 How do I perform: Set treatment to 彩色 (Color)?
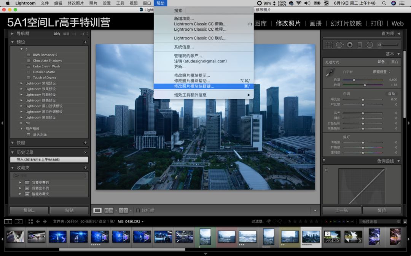(x=381, y=62)
